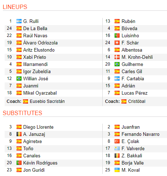
Task: Open coach Eusebio Sacristán profile
Action: pos(47,101)
